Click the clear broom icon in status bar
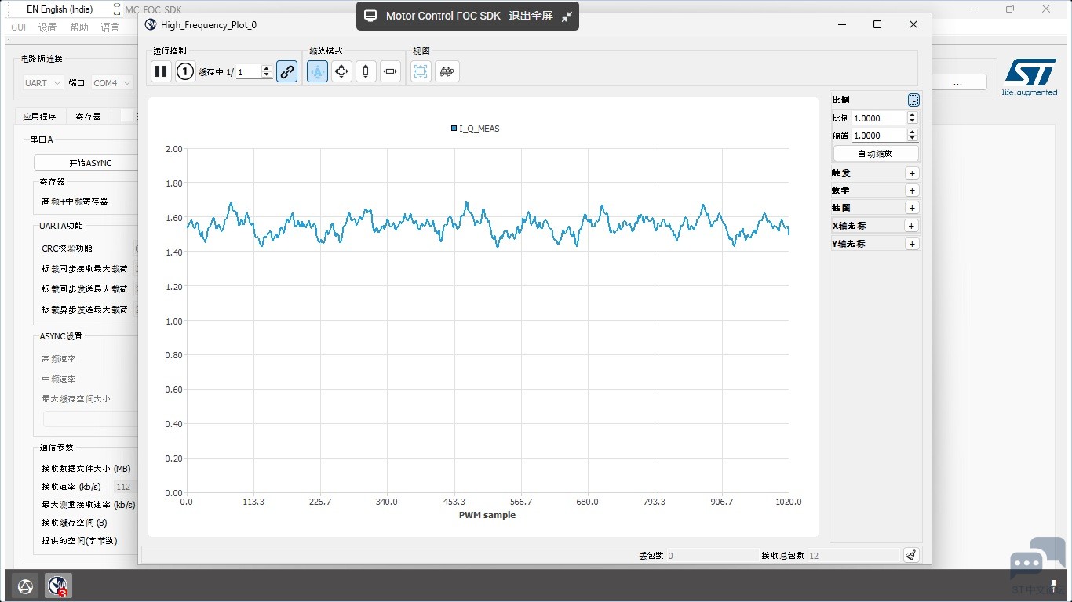This screenshot has width=1072, height=602. tap(910, 555)
